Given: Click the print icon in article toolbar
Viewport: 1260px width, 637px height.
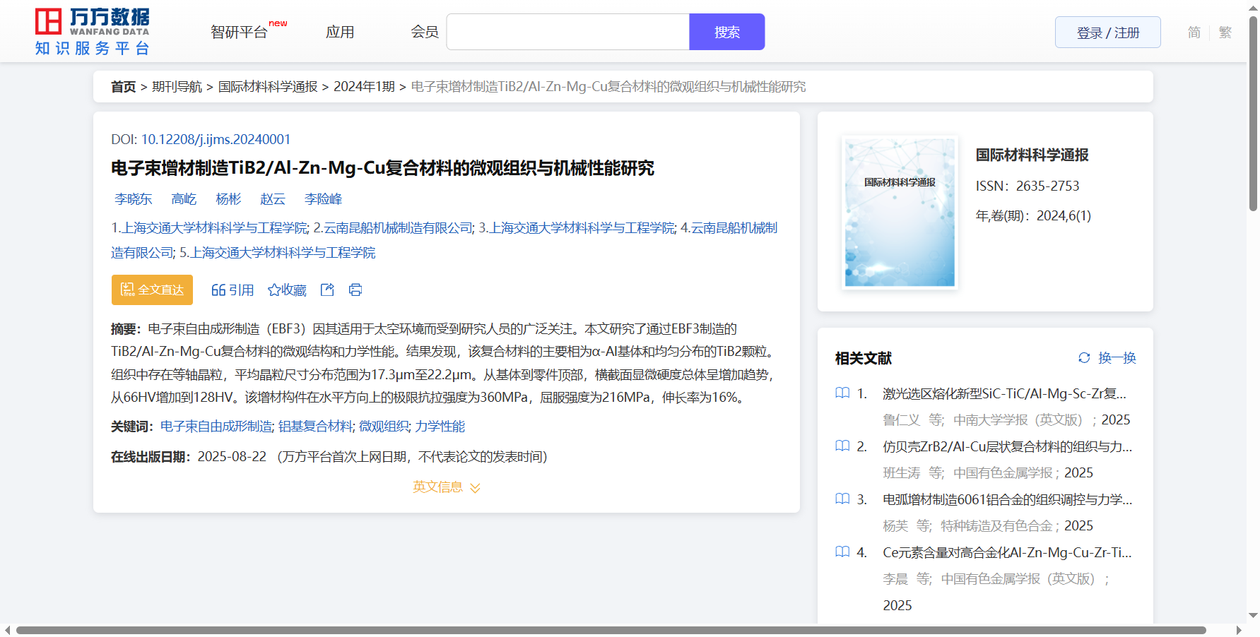Looking at the screenshot, I should pos(355,290).
